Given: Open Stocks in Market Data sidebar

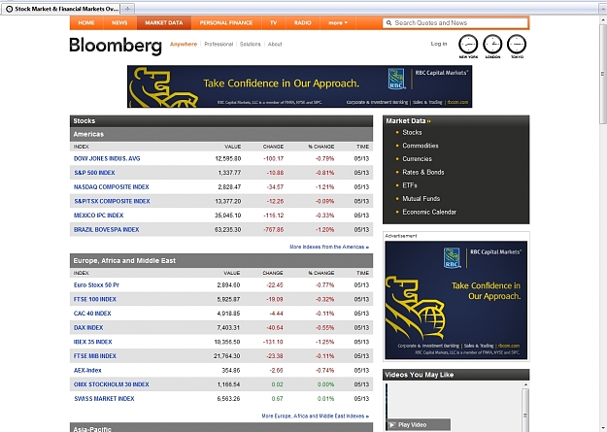Looking at the screenshot, I should click(x=412, y=132).
